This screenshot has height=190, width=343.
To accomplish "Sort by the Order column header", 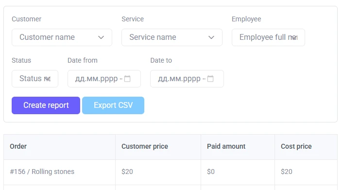I will coord(18,146).
